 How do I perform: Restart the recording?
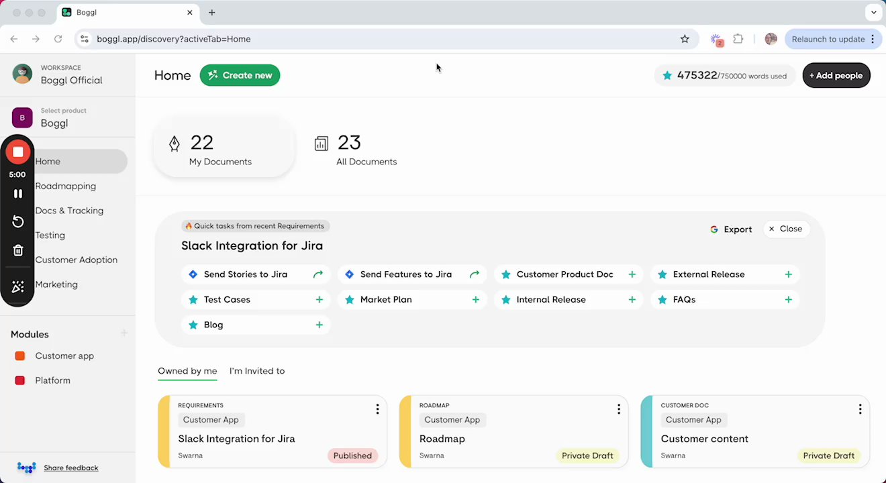(18, 222)
